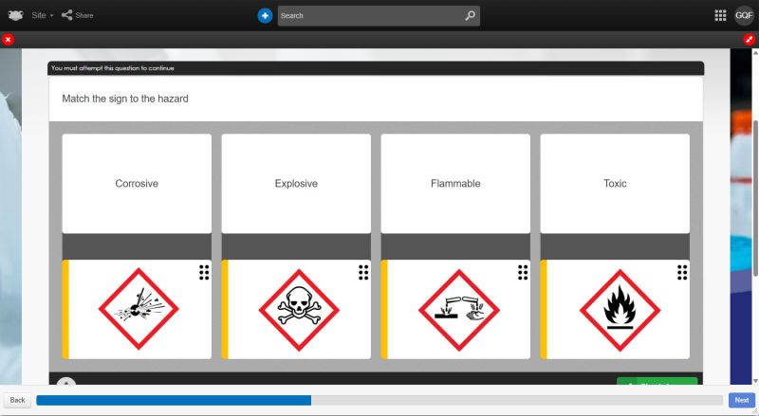Screen dimensions: 759x416
Task: Click the red expand fullscreen icon
Action: pyautogui.click(x=750, y=39)
